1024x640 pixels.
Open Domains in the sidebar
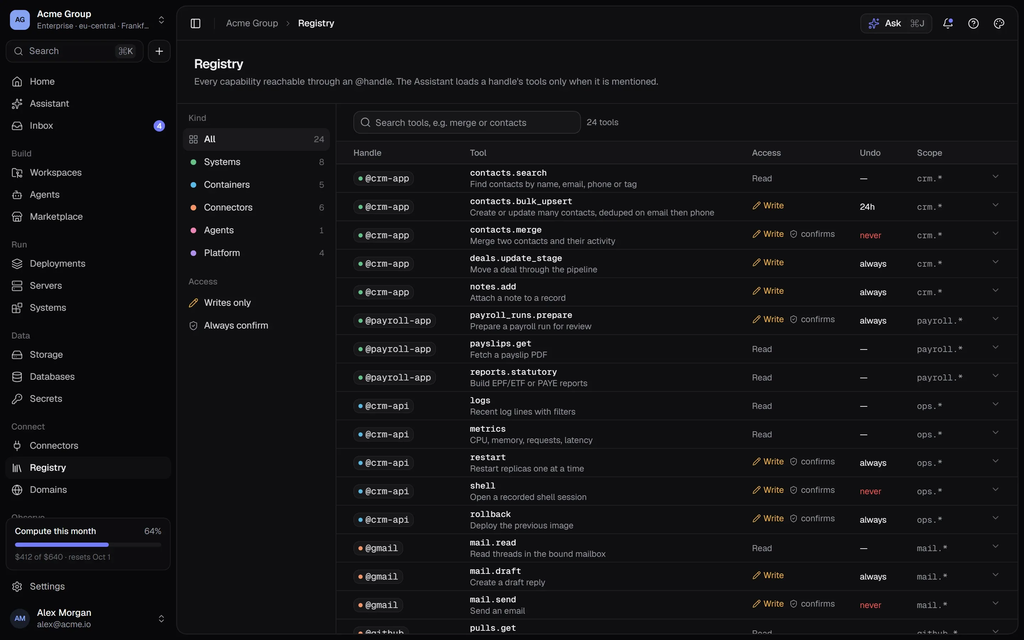tap(88, 490)
